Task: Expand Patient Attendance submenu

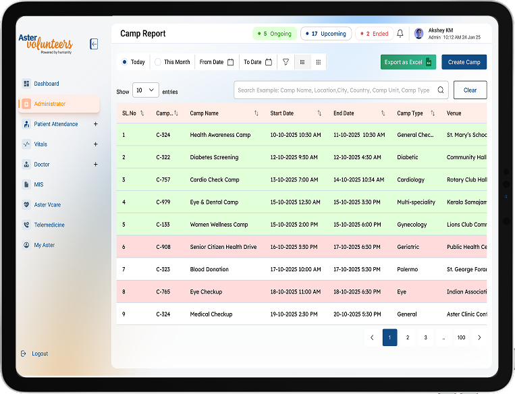Action: pos(95,124)
